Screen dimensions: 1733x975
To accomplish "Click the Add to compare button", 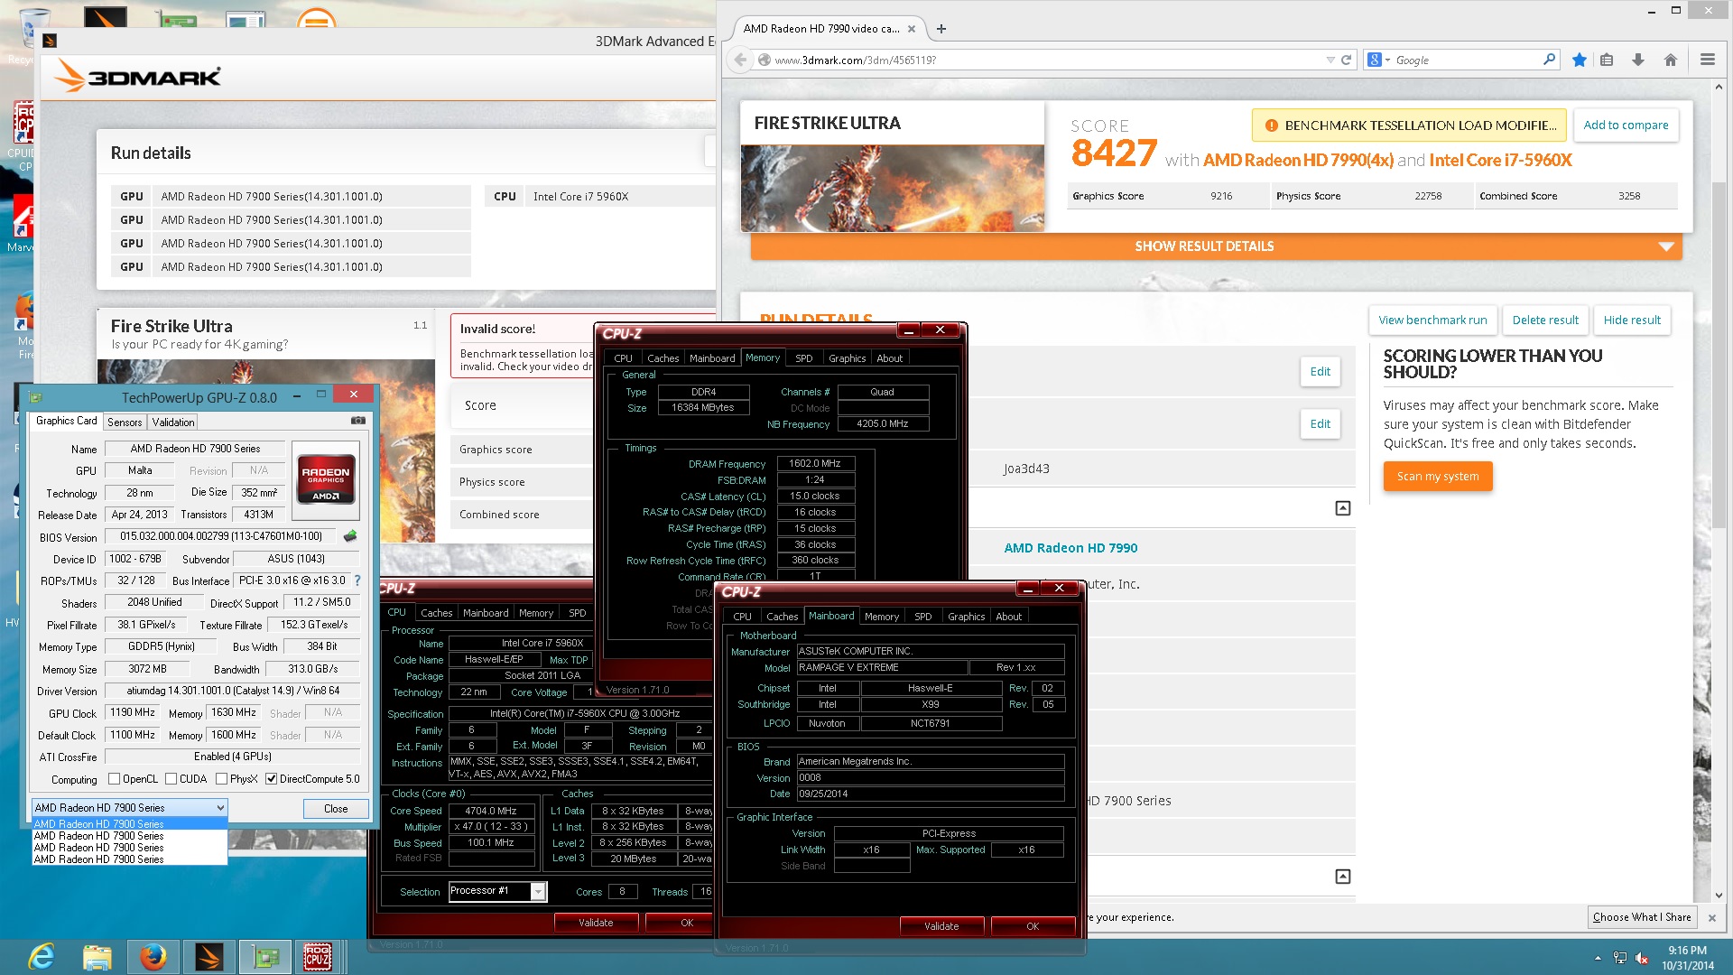I will coord(1626,125).
